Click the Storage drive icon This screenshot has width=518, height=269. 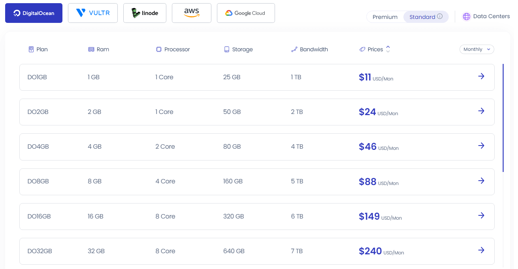[x=226, y=49]
